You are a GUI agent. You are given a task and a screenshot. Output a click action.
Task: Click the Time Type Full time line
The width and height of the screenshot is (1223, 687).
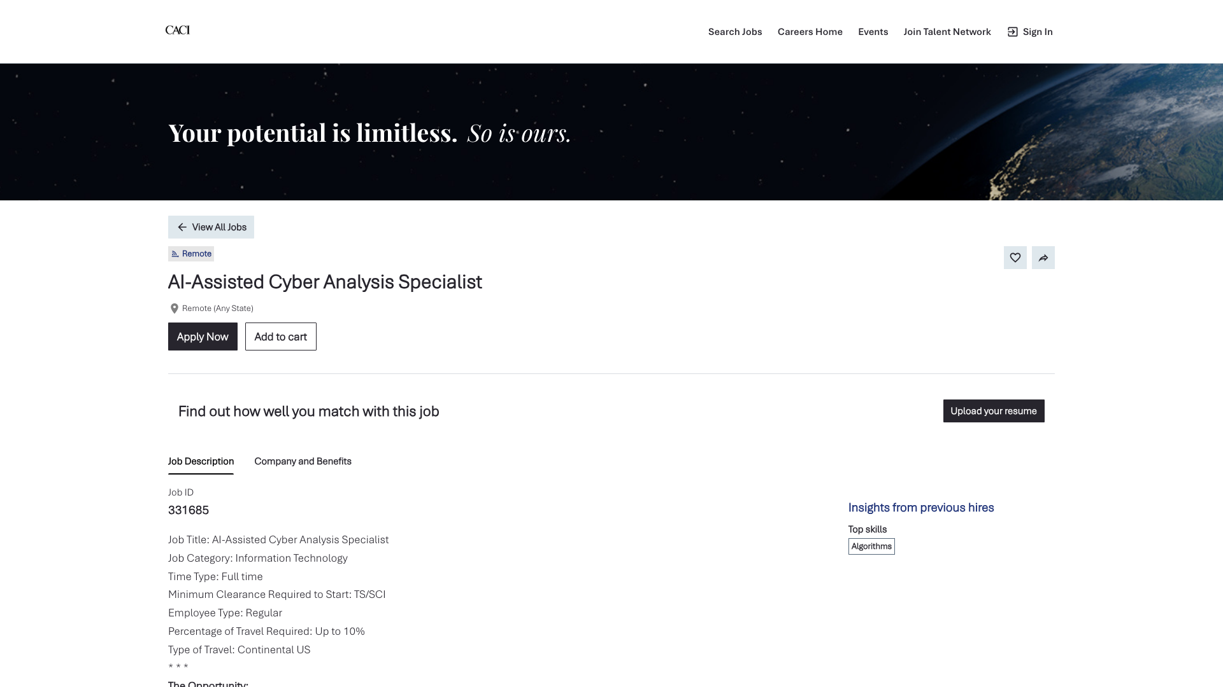click(215, 576)
